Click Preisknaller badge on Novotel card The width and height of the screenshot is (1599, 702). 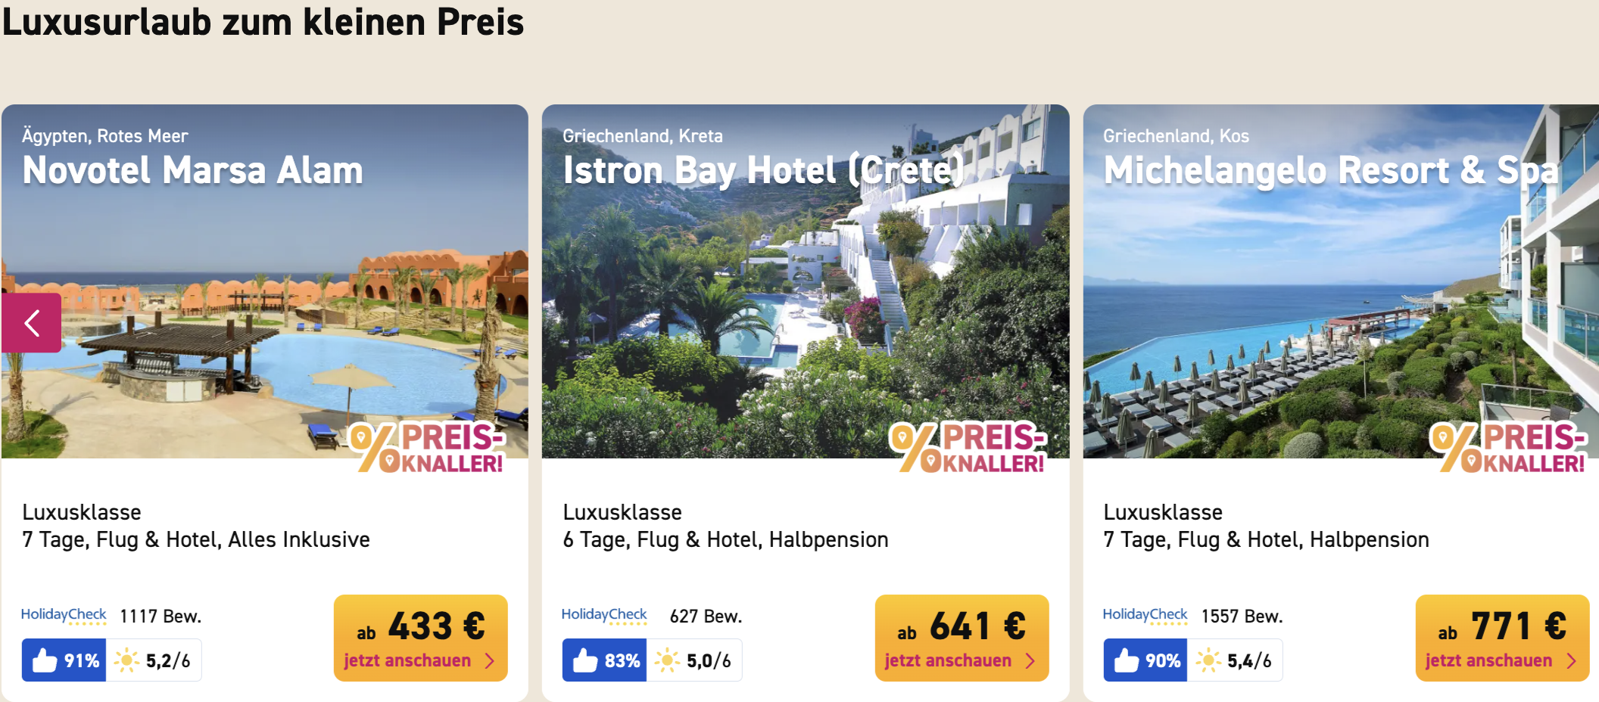pos(427,447)
